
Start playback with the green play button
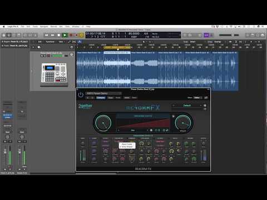pyautogui.click(x=65, y=35)
